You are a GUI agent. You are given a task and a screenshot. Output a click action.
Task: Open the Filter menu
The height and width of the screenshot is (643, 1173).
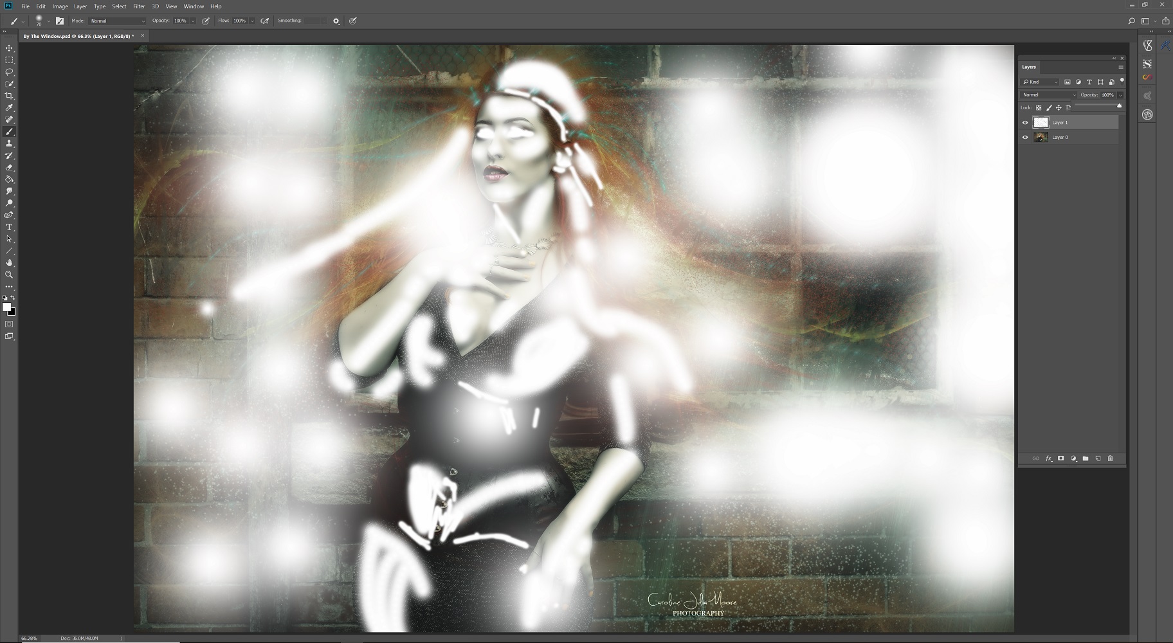point(139,6)
